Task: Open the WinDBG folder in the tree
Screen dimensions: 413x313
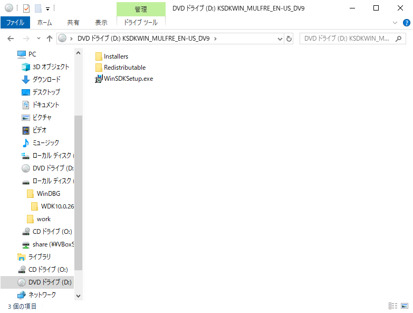Action: [43, 194]
